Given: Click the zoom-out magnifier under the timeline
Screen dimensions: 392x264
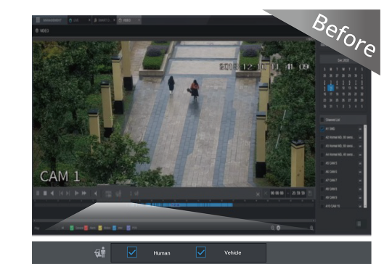Looking at the screenshot, I should [272, 228].
